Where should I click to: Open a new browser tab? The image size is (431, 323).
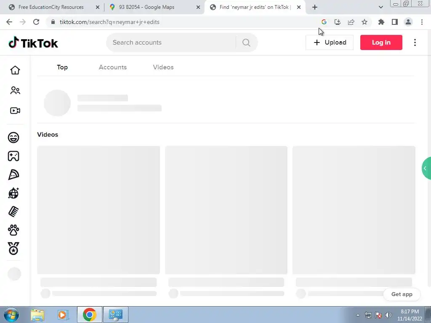[x=315, y=7]
